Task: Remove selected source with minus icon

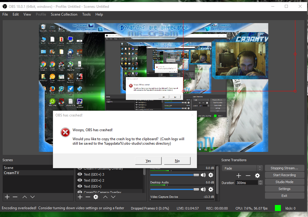Action: (88, 197)
